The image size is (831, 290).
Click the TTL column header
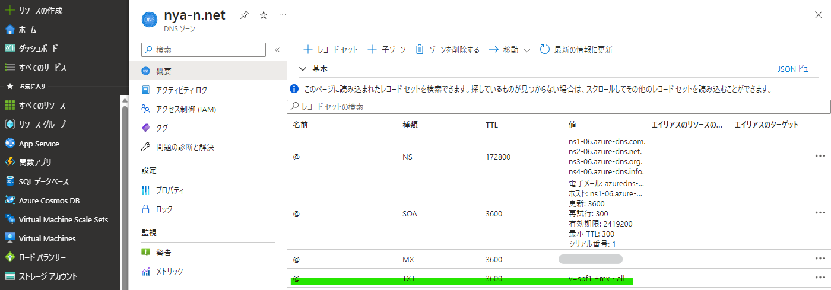click(491, 125)
